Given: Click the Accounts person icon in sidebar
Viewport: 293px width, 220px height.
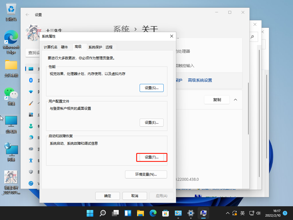Looking at the screenshot, I should point(31,126).
